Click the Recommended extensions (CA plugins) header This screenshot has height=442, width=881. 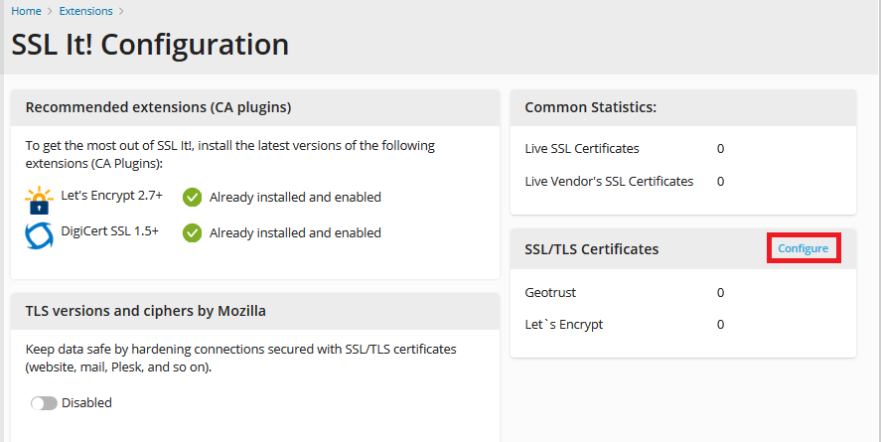tap(158, 107)
